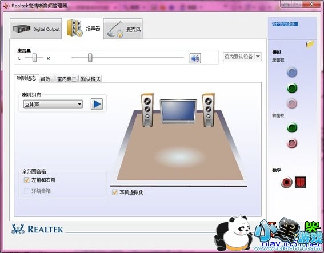Click the round red digital coaxial jack

[286, 182]
